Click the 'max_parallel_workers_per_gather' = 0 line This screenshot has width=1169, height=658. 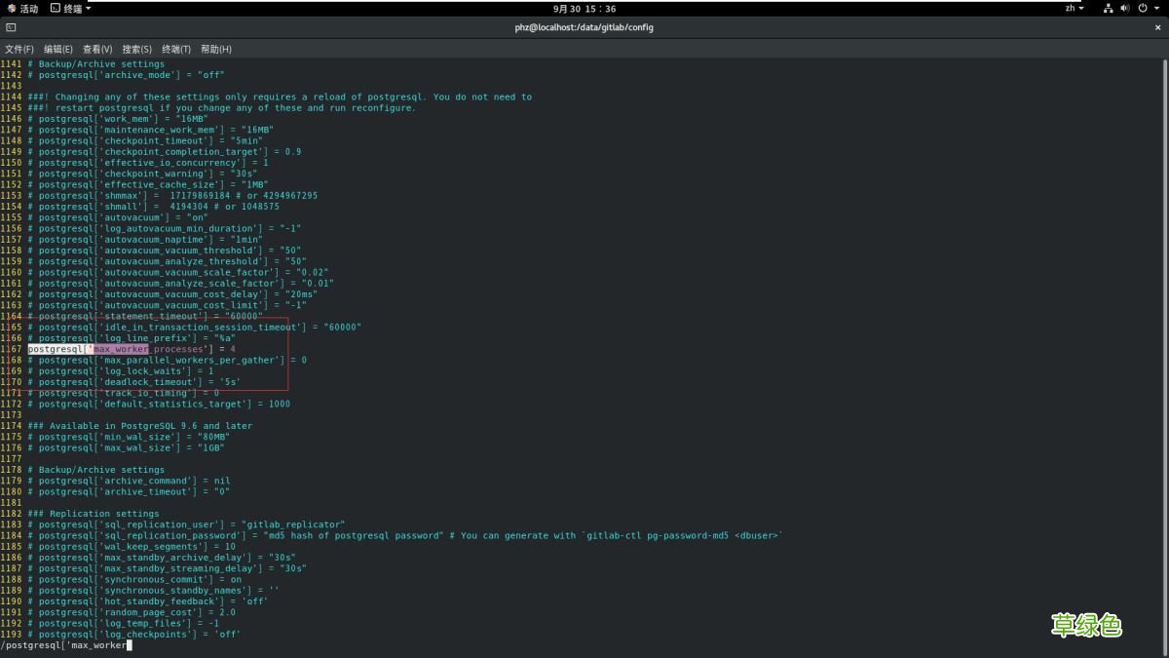tap(168, 360)
